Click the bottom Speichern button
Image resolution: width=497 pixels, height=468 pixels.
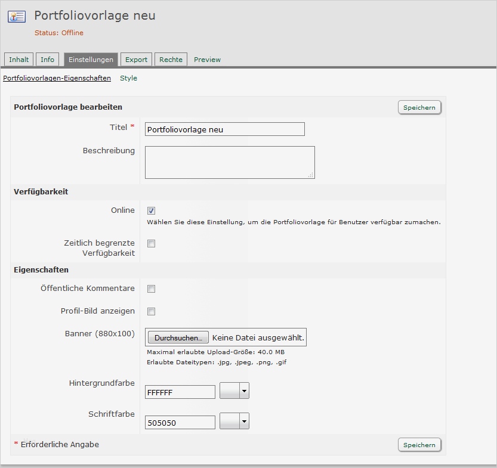point(419,444)
